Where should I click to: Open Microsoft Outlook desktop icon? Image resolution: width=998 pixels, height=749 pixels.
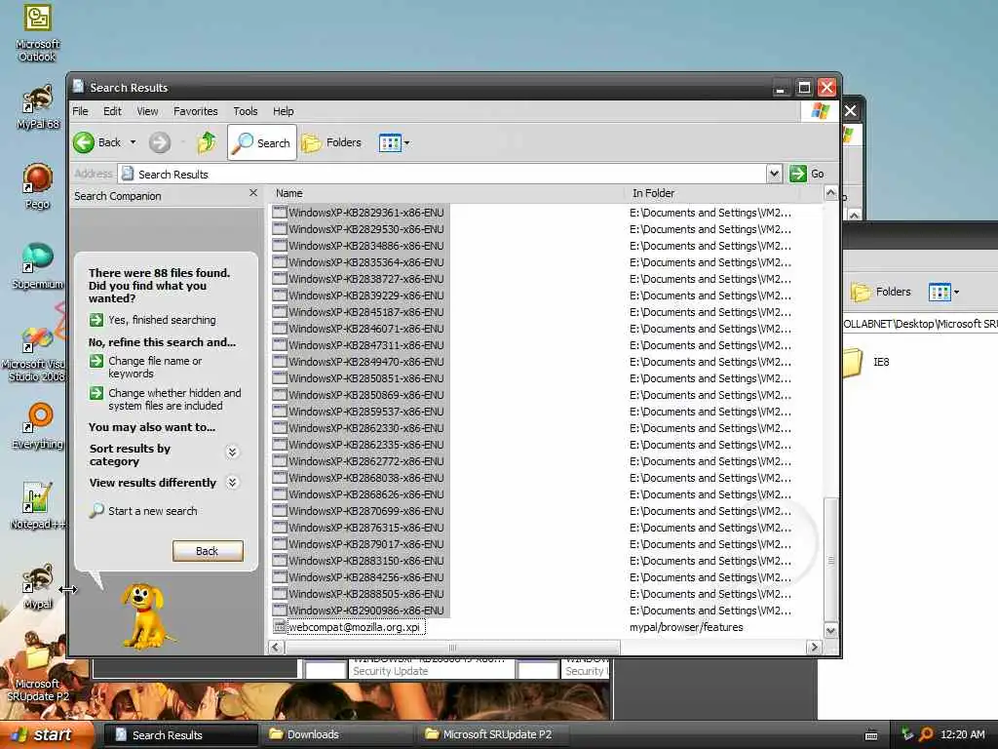pos(38,33)
